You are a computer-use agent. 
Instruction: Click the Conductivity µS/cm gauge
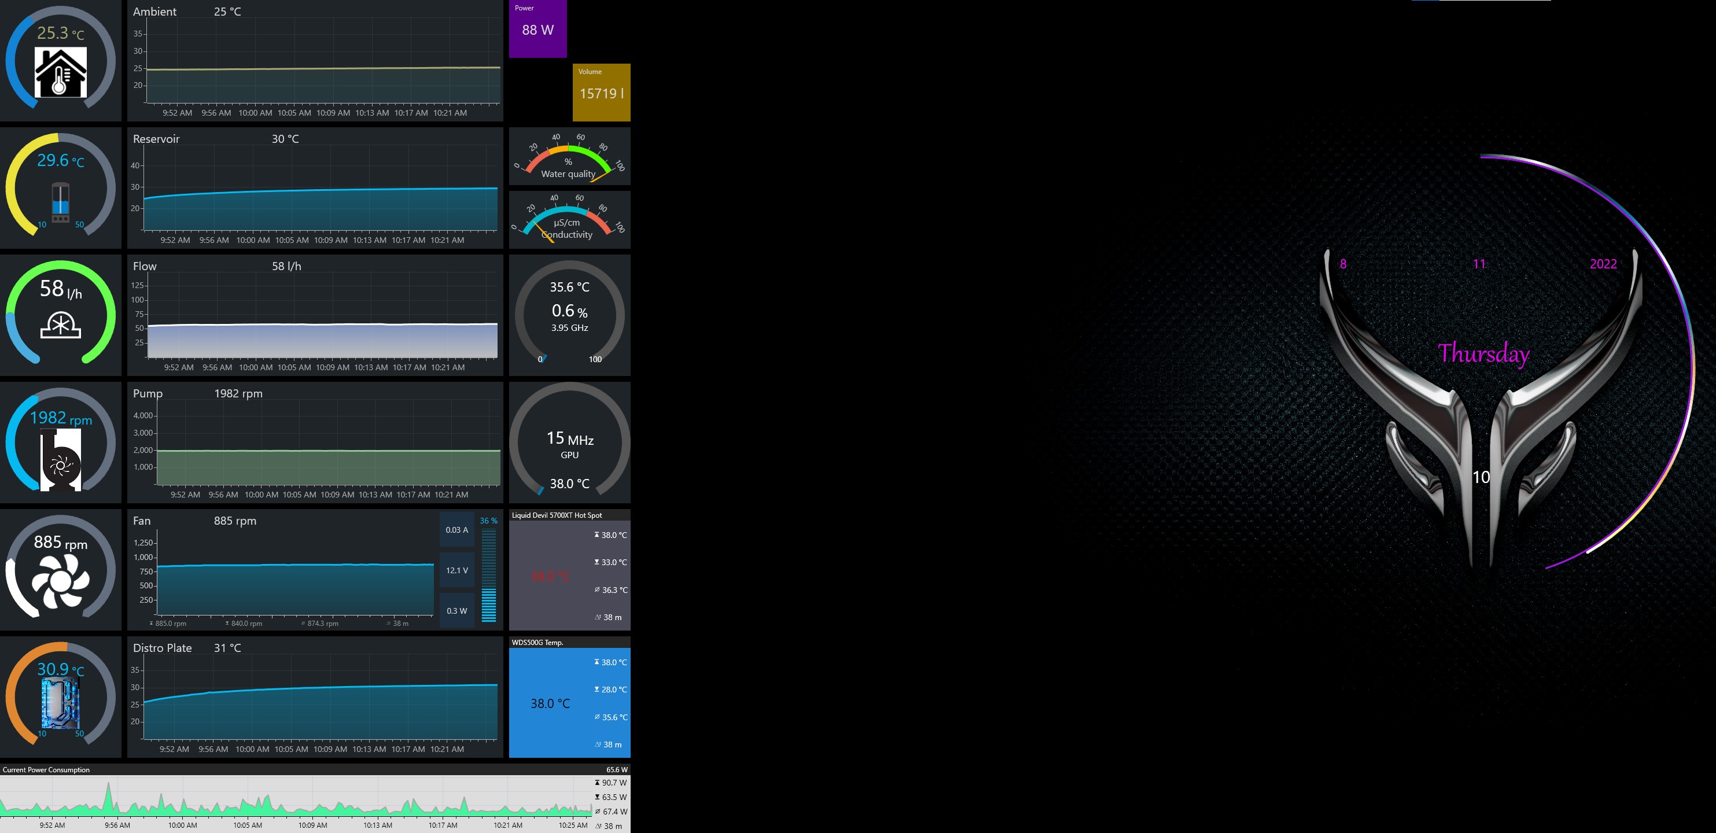[x=569, y=220]
